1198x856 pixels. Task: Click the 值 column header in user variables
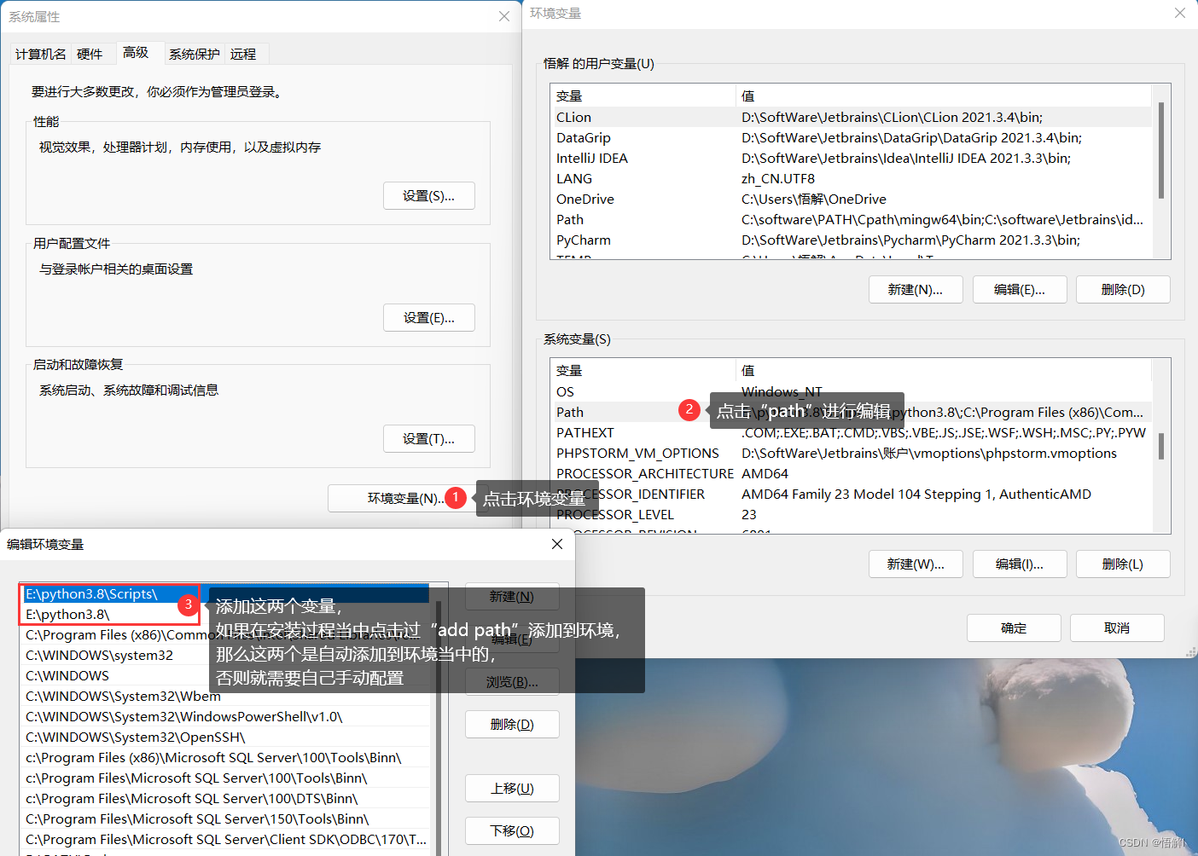944,95
